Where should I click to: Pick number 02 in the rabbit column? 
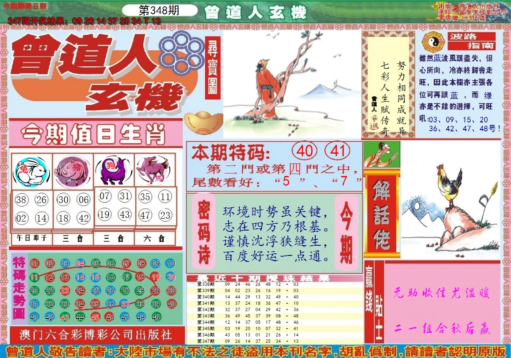(22, 218)
